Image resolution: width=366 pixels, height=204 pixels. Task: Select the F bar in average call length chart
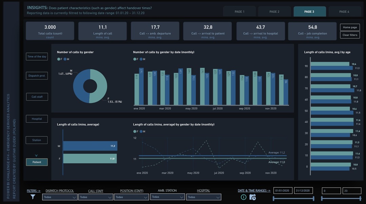coord(90,158)
